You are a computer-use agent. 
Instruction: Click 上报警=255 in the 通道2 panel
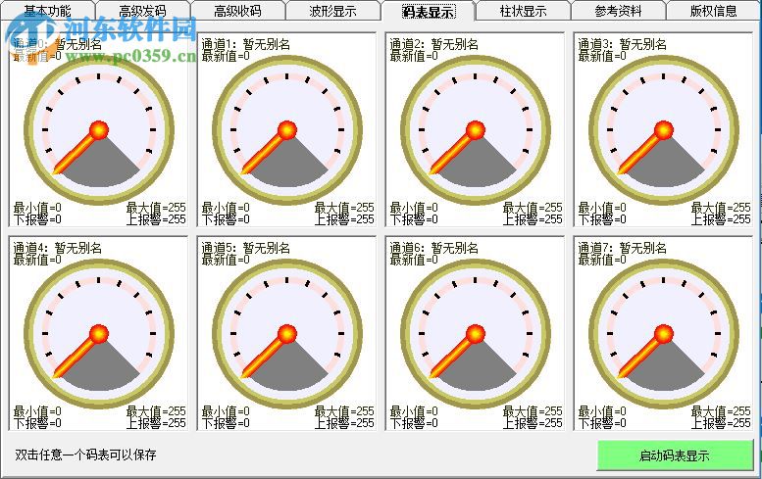[533, 219]
